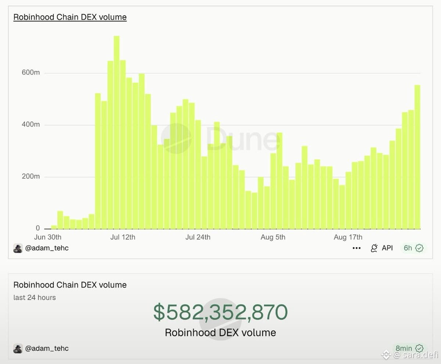Click the Jun 30th x-axis label
The height and width of the screenshot is (364, 441).
48,237
